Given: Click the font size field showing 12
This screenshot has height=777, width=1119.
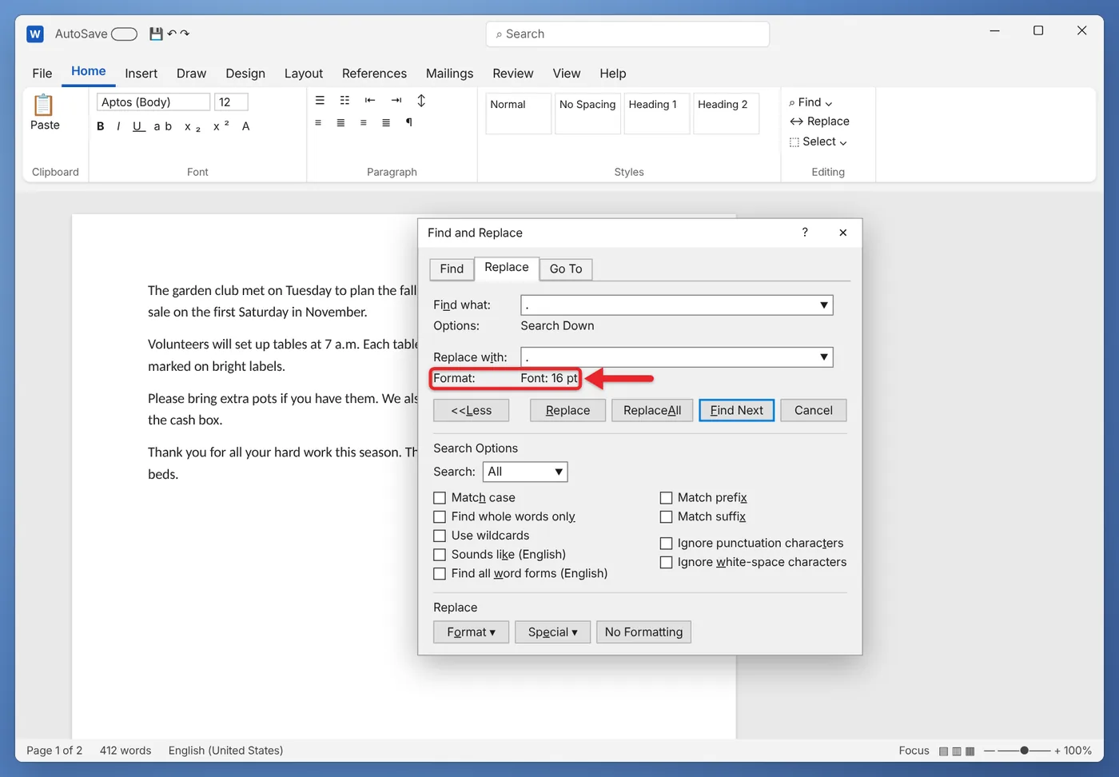Looking at the screenshot, I should 231,102.
